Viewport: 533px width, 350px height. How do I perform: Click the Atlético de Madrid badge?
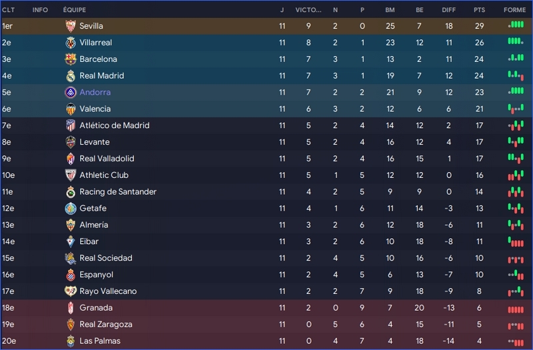(x=71, y=125)
